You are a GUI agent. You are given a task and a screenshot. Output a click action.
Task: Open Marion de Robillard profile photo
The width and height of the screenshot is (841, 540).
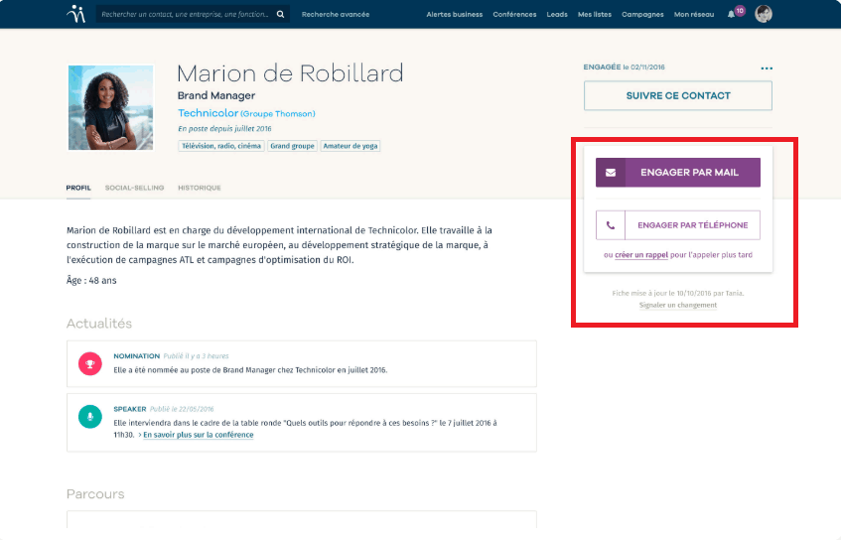[110, 108]
